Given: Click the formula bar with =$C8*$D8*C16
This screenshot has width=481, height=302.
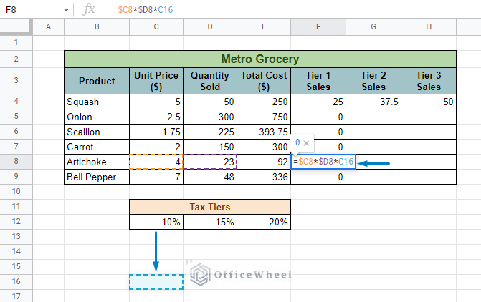Looking at the screenshot, I should click(x=295, y=10).
